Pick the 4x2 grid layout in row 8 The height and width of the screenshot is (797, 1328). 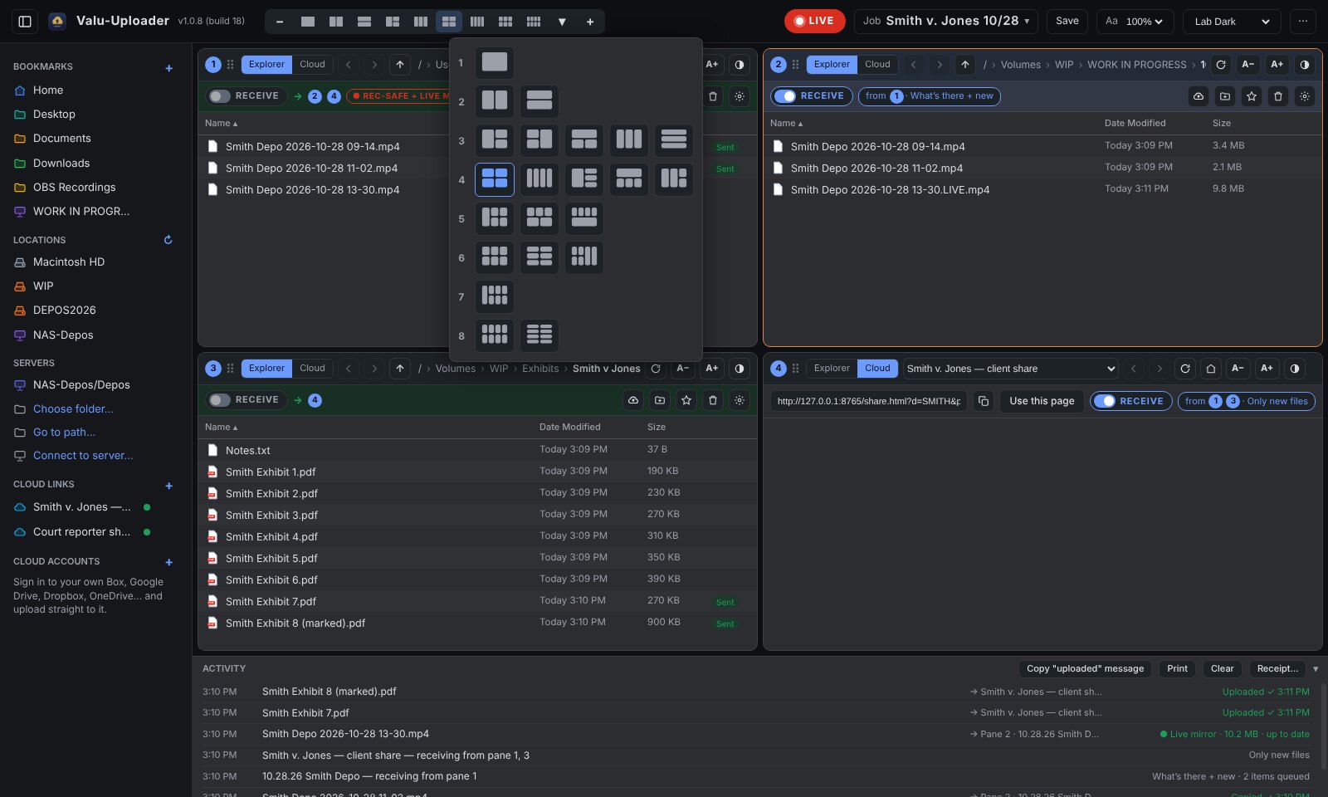click(x=495, y=335)
